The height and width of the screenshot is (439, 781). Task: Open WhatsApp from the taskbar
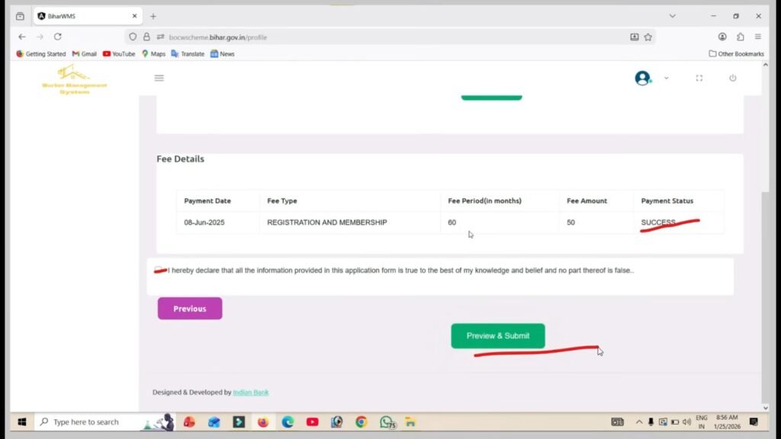(x=386, y=421)
